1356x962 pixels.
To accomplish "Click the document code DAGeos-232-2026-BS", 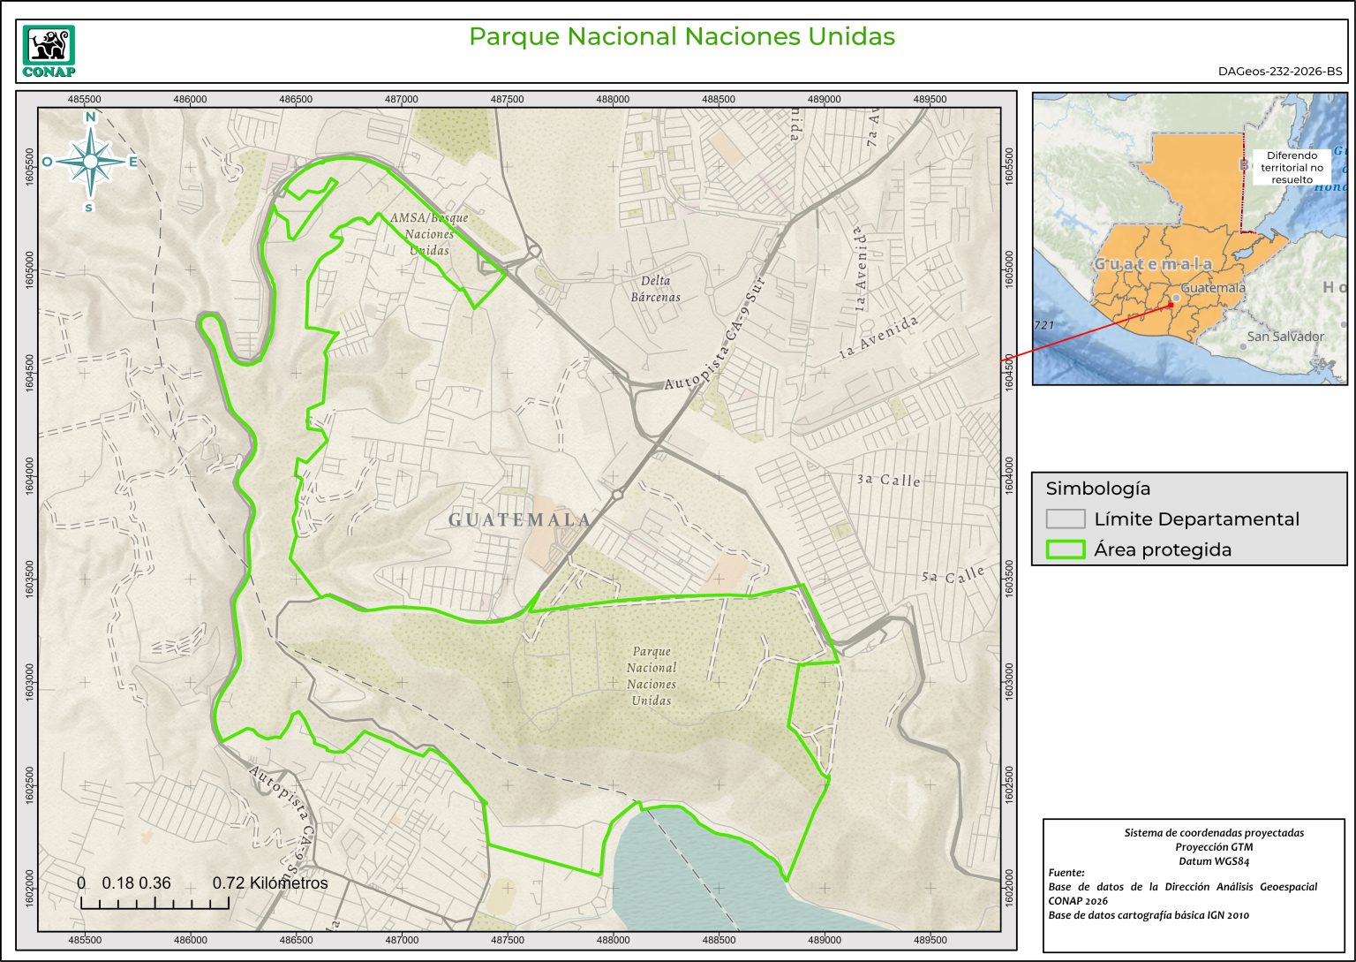I will (1279, 72).
